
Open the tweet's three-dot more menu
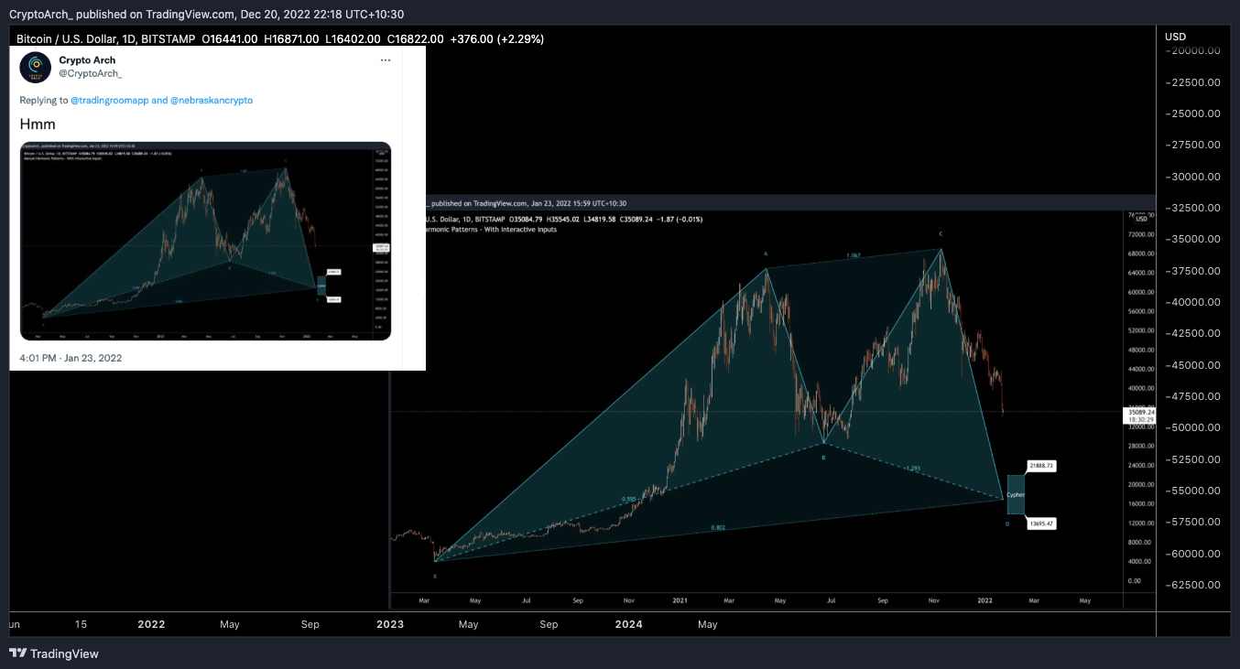coord(386,60)
